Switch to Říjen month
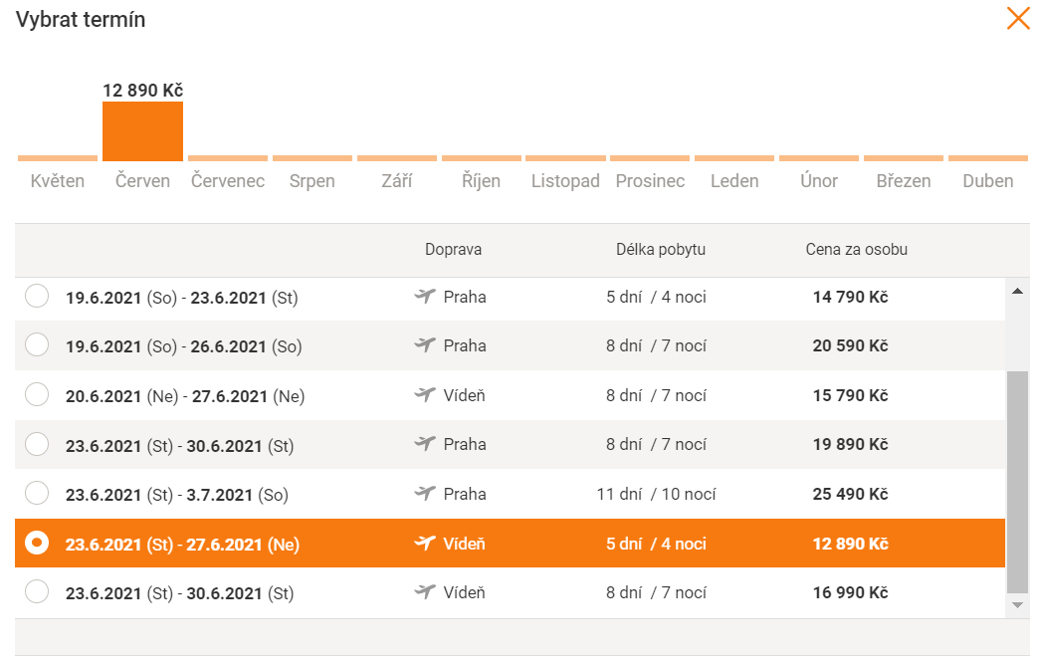1037x666 pixels. coord(482,180)
